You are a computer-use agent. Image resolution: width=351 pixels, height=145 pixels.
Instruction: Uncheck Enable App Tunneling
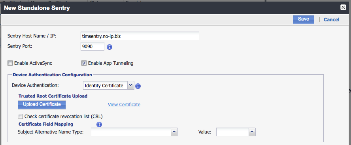pyautogui.click(x=84, y=63)
